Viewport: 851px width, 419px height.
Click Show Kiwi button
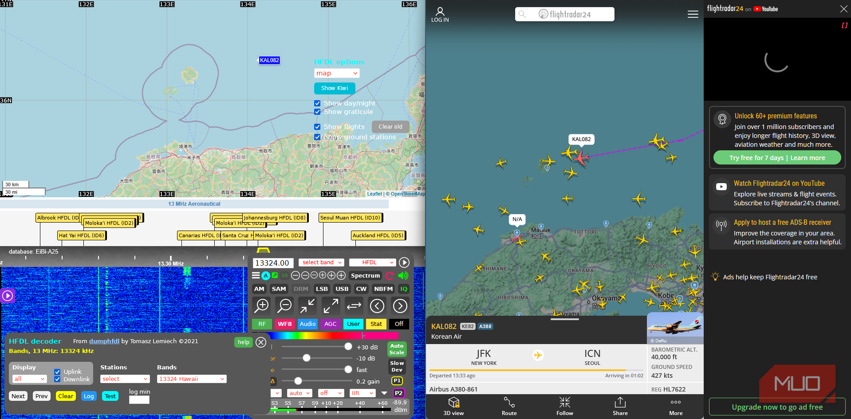(335, 88)
